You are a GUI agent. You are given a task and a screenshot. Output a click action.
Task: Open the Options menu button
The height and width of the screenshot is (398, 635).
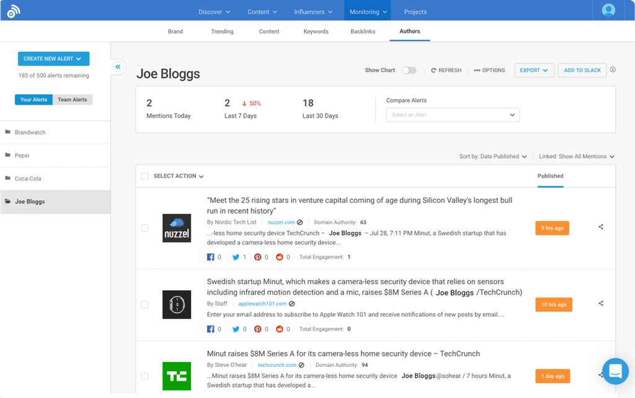click(x=489, y=70)
